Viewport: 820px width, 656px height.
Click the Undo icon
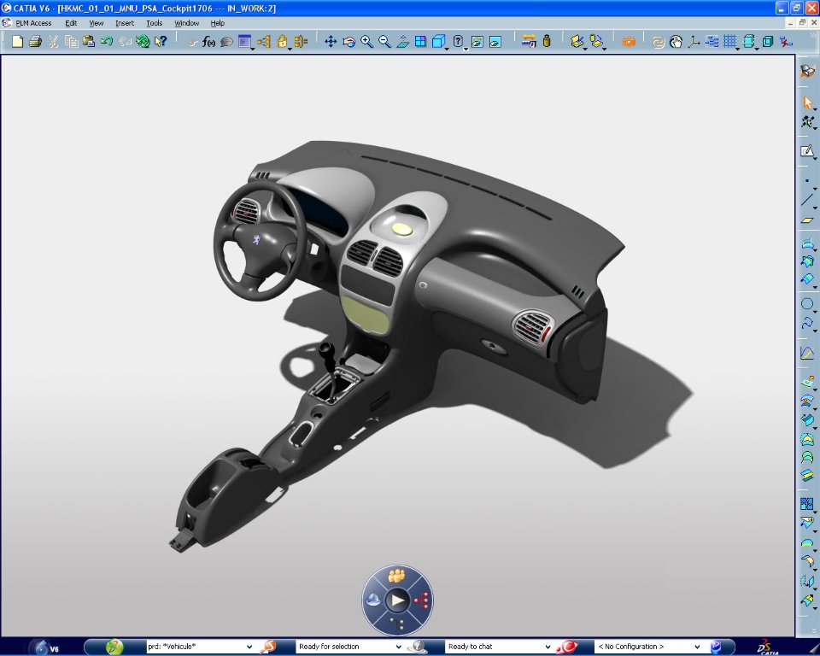pyautogui.click(x=107, y=39)
